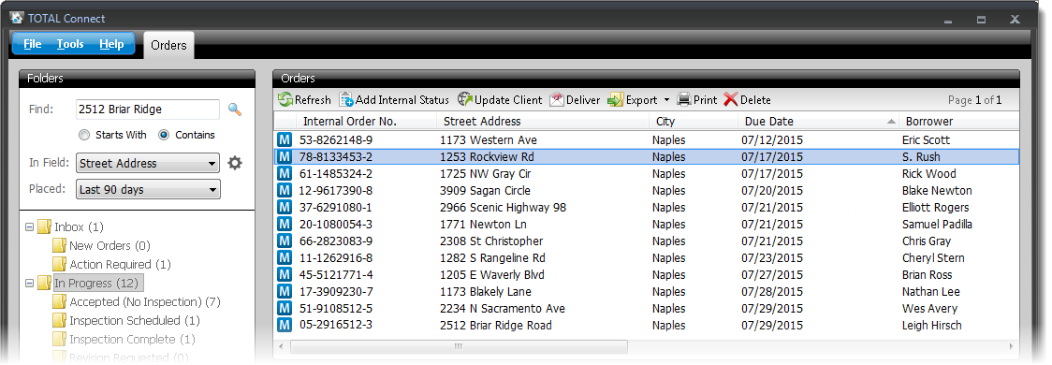
Task: Open the Tools menu
Action: pos(70,44)
